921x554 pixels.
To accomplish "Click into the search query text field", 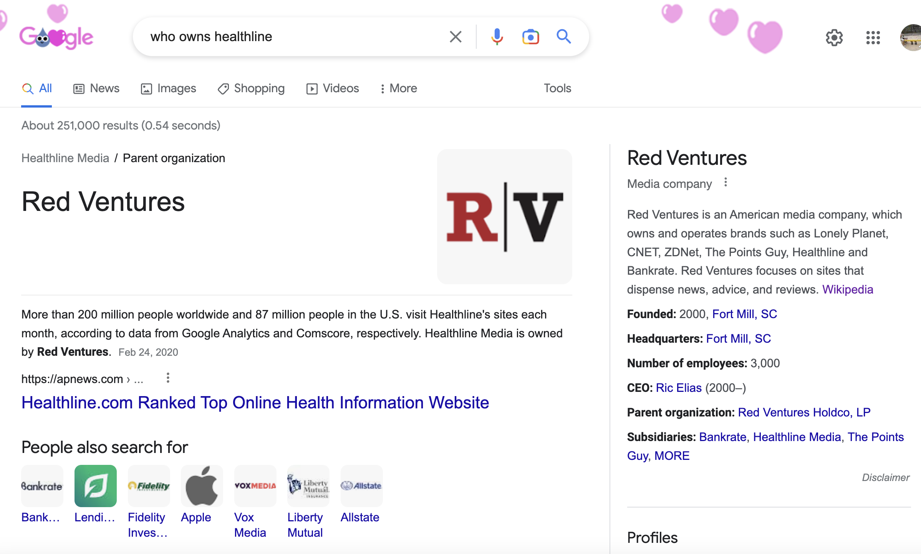I will [x=292, y=37].
